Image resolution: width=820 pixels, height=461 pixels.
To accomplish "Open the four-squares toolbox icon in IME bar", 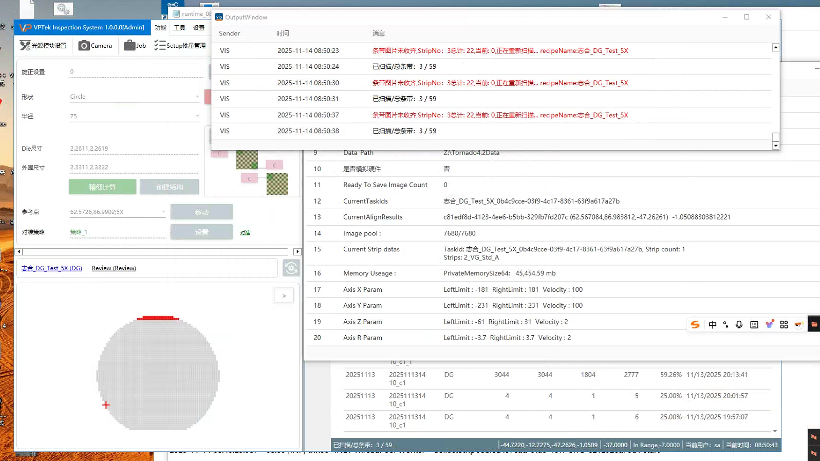I will (784, 325).
